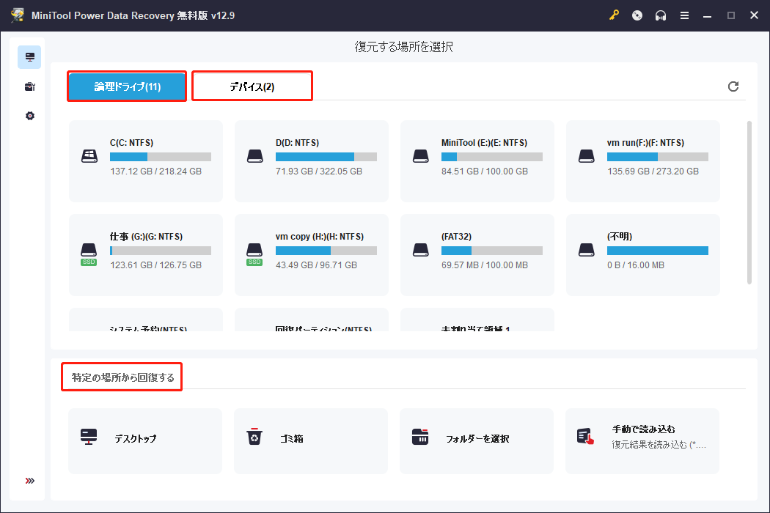
Task: Click the 仕事 (G:) SSD icon
Action: click(89, 254)
